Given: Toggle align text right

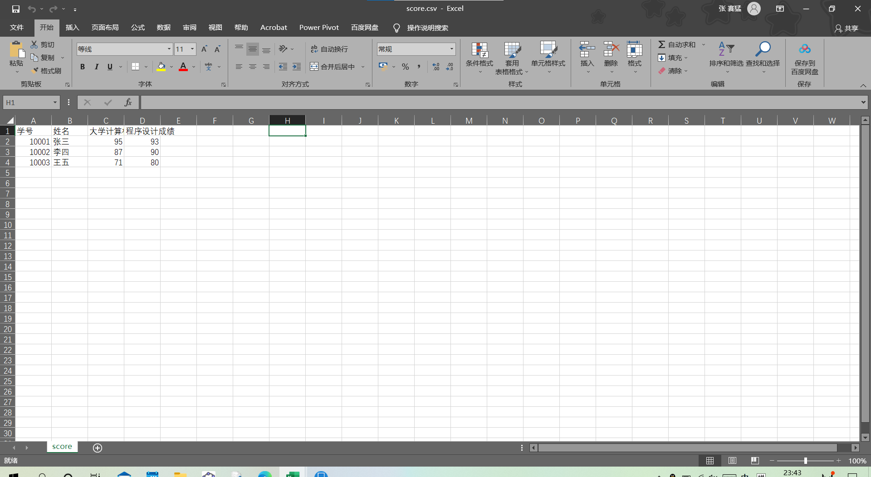Looking at the screenshot, I should pos(266,67).
